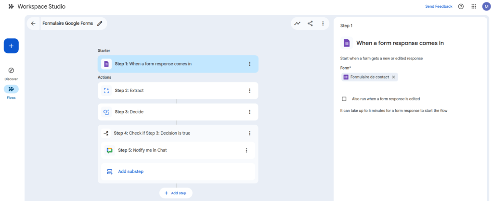493x201 pixels.
Task: Select Step 2 Extract card
Action: point(178,91)
